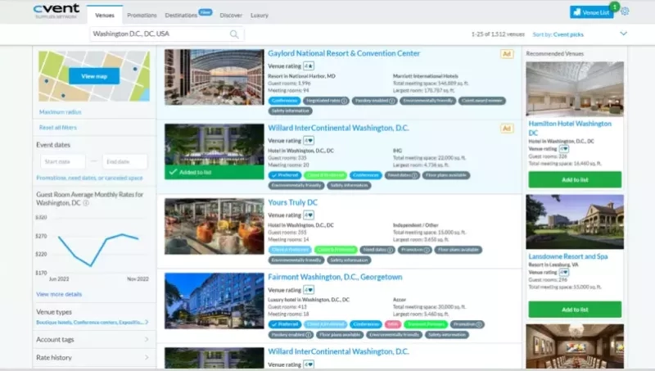Open the Yours Truly DC listing title
655x371 pixels.
[292, 202]
